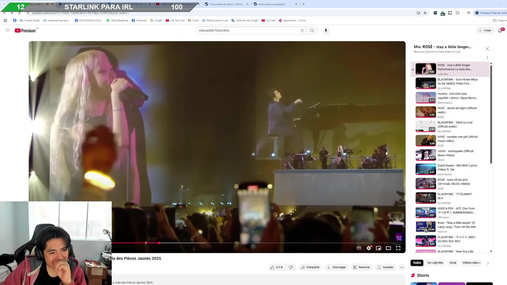This screenshot has height=285, width=507.
Task: Open the WhatsApp bookmark
Action: point(117,21)
